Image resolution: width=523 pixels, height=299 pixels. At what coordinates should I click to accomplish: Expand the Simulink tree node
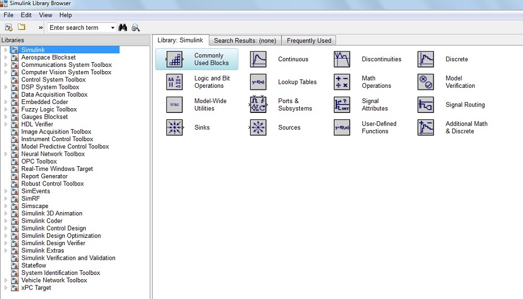(6, 50)
